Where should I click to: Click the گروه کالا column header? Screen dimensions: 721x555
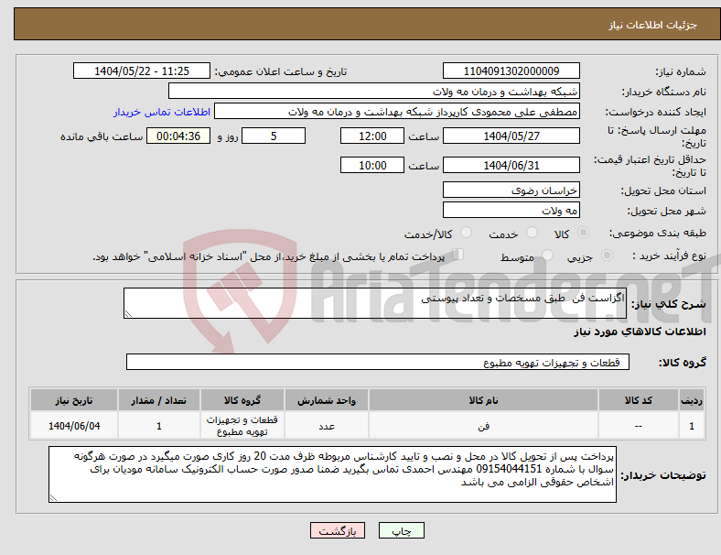click(x=242, y=400)
